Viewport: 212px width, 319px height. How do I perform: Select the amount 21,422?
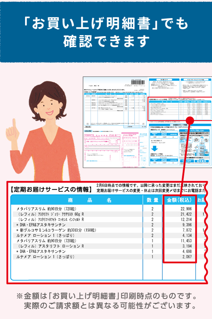coord(186,214)
